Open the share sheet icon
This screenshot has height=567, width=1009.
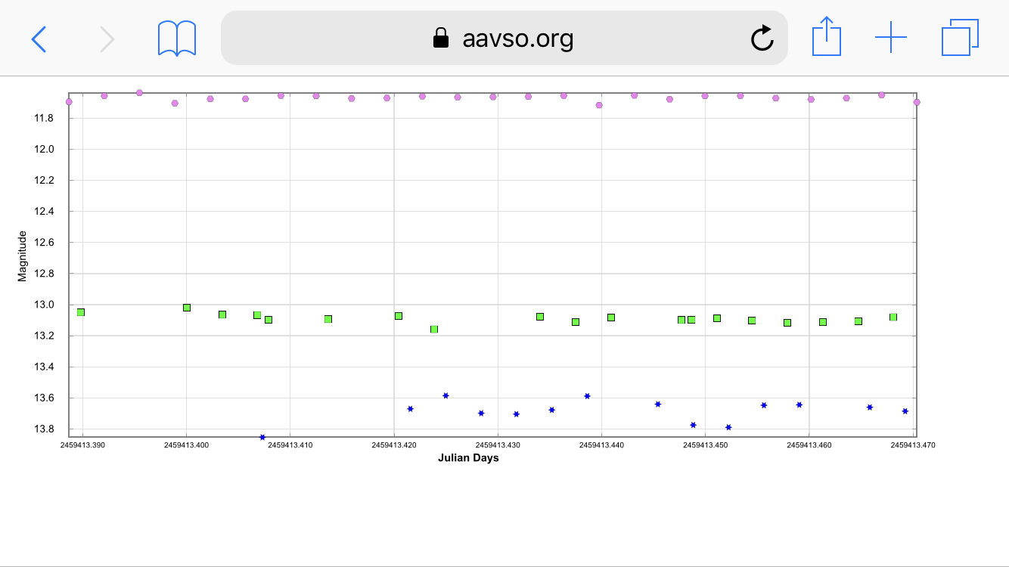coord(826,37)
